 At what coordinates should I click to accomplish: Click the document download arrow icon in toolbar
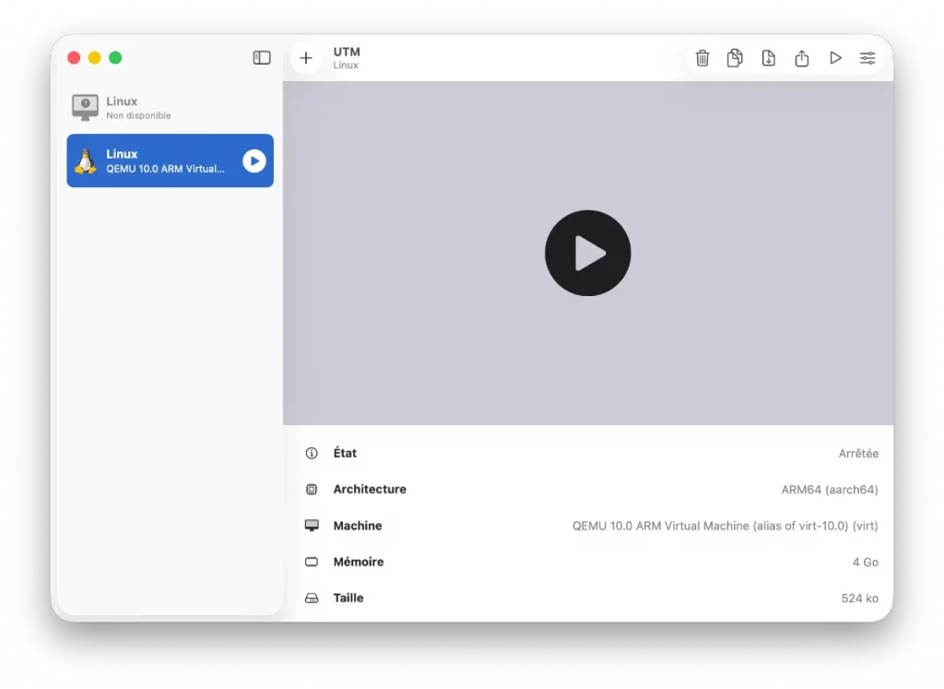[768, 58]
